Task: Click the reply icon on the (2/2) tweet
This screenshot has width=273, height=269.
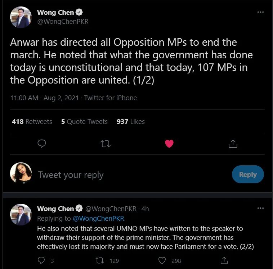Action: (x=41, y=260)
